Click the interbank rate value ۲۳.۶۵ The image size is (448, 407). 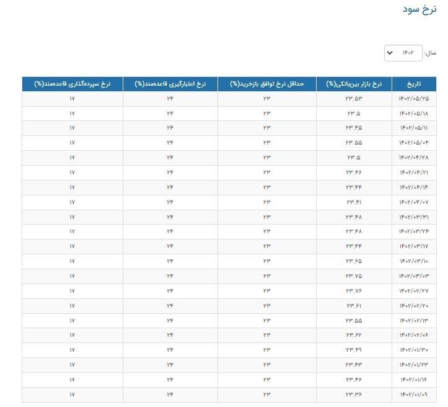[354, 261]
